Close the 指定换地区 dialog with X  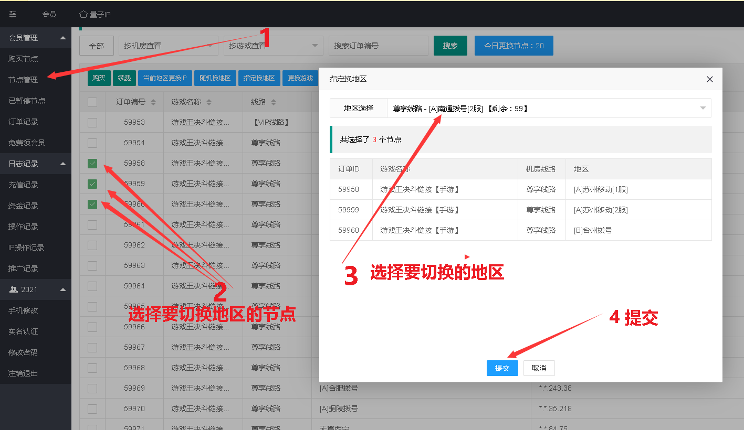pos(709,79)
